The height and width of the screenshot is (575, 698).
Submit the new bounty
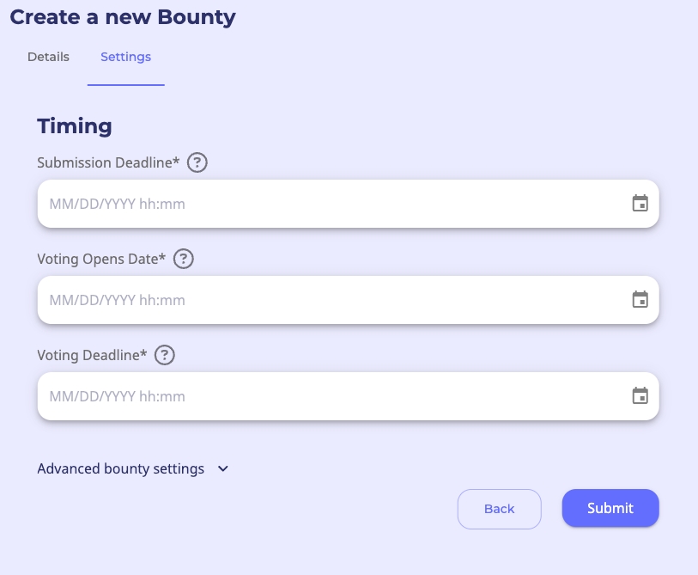(610, 508)
